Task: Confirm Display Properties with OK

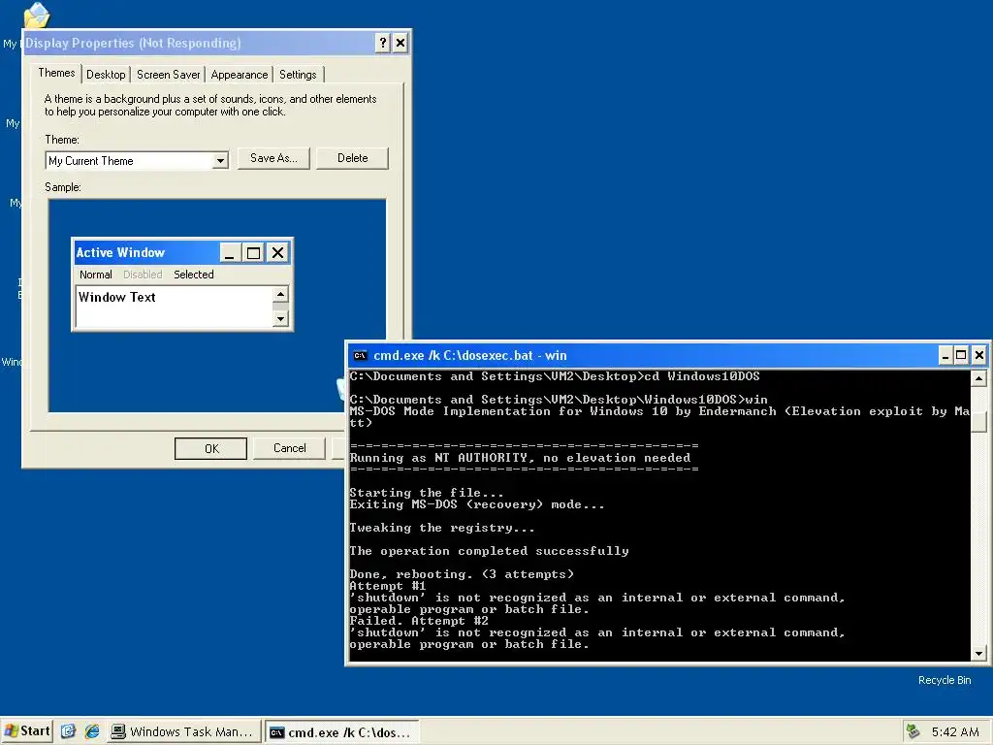Action: (x=210, y=448)
